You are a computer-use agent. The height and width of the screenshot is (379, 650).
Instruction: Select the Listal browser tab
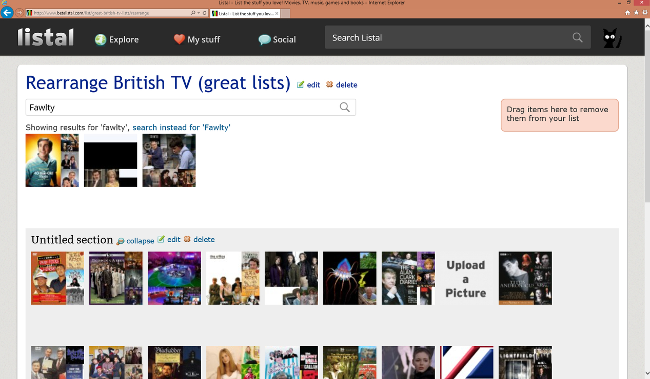tap(246, 13)
